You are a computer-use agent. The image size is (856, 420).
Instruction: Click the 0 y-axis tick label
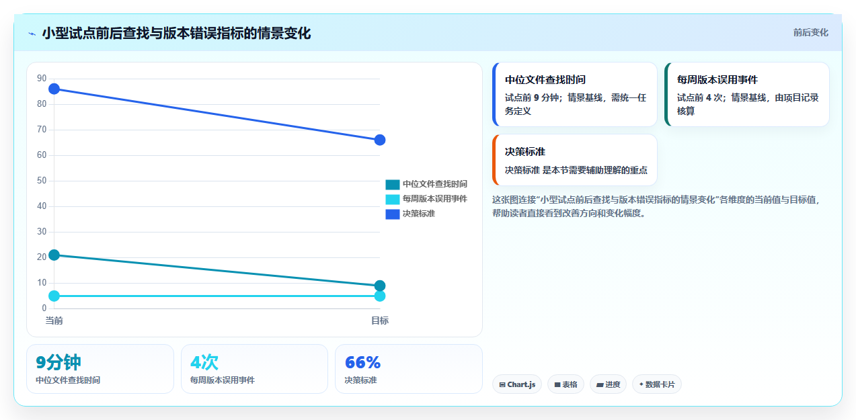point(44,308)
